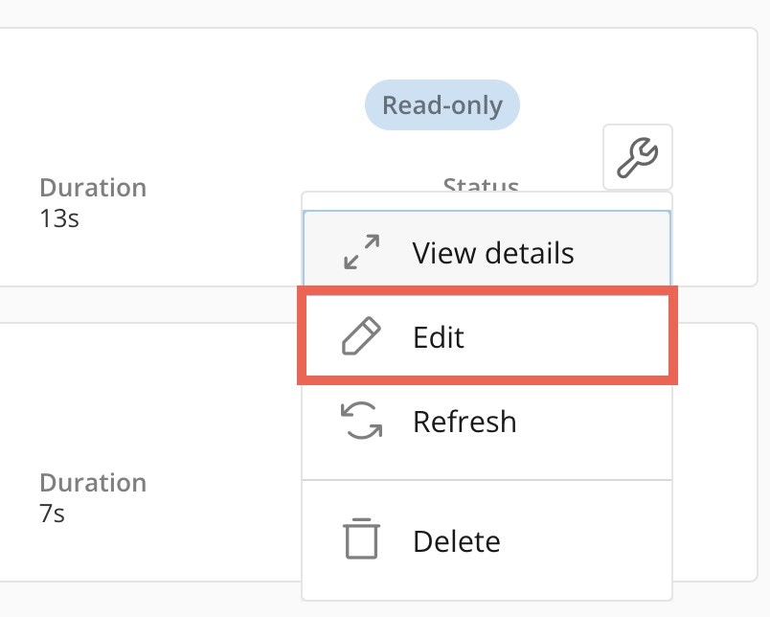Select Refresh in the dropdown menu
Screen dimensions: 770x617
(487, 421)
